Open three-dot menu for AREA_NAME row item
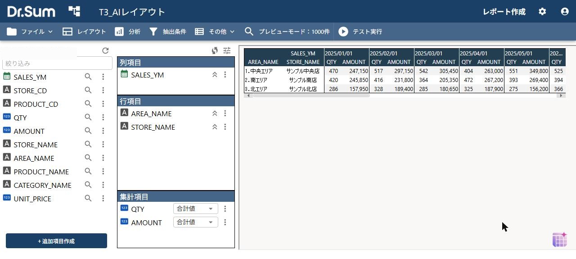The image size is (576, 259). (225, 114)
